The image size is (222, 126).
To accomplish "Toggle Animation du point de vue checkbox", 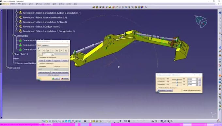I will (39, 58).
